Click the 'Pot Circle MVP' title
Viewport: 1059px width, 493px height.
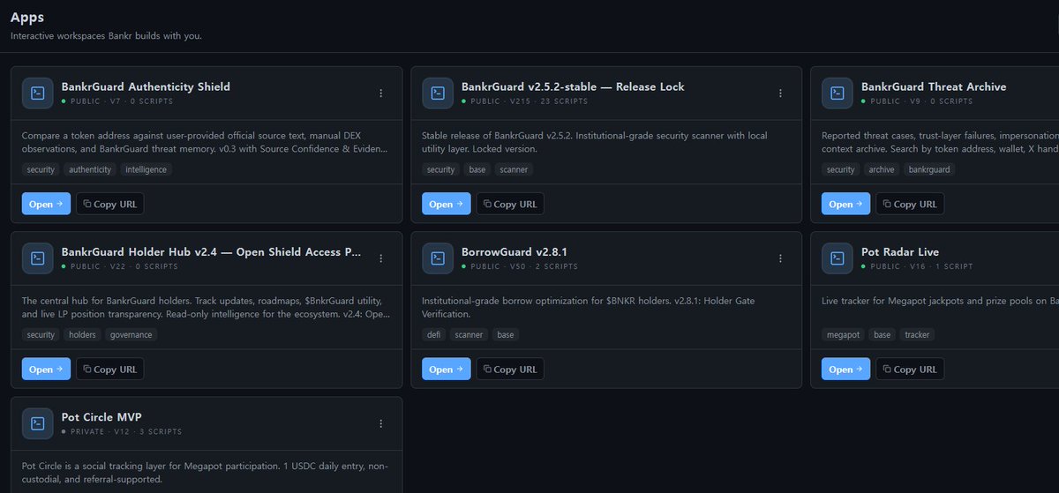[x=101, y=416]
